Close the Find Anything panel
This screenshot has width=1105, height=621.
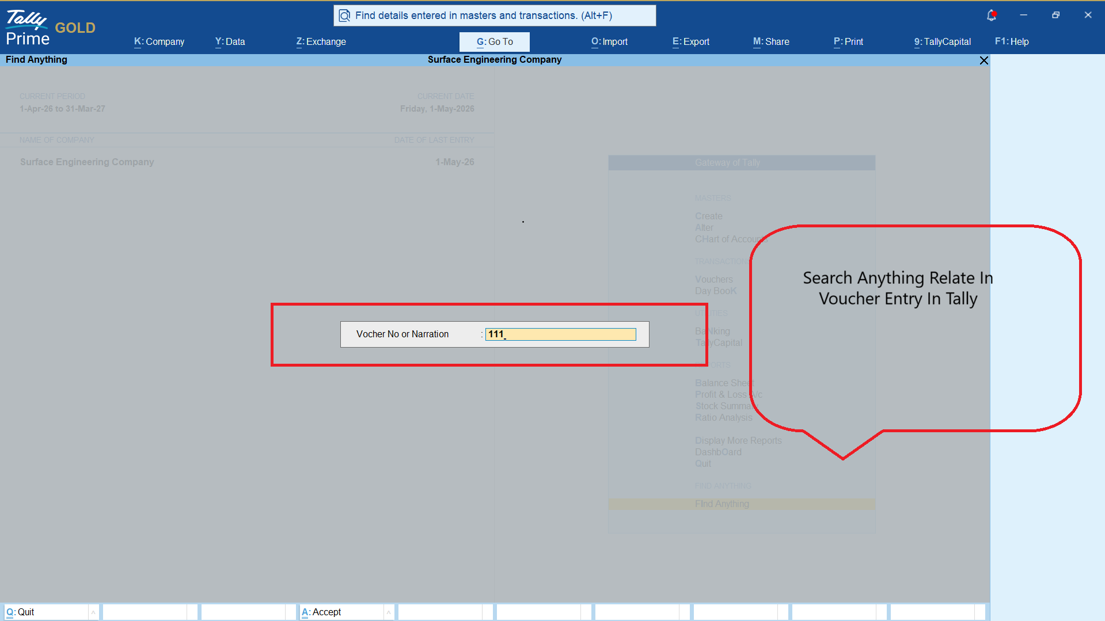984,60
